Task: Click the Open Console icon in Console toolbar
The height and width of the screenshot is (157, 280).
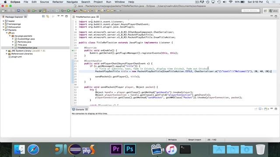Action: pos(266,109)
